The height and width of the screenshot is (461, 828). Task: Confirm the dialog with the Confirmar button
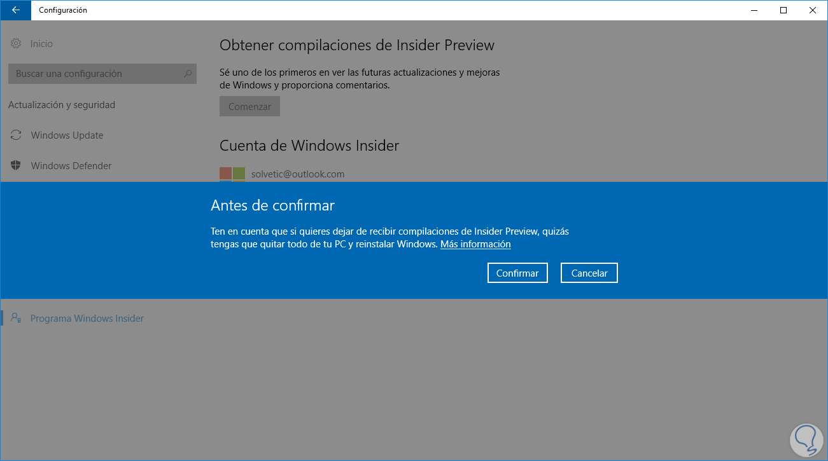pyautogui.click(x=517, y=273)
